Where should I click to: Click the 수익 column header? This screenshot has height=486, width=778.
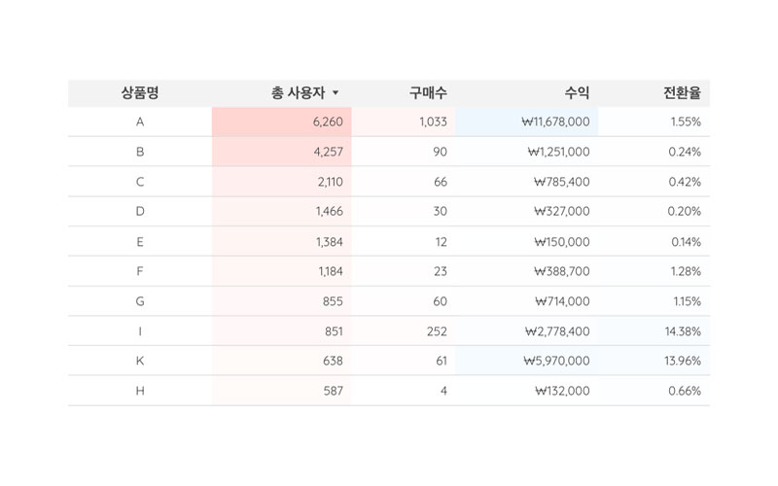(x=577, y=93)
